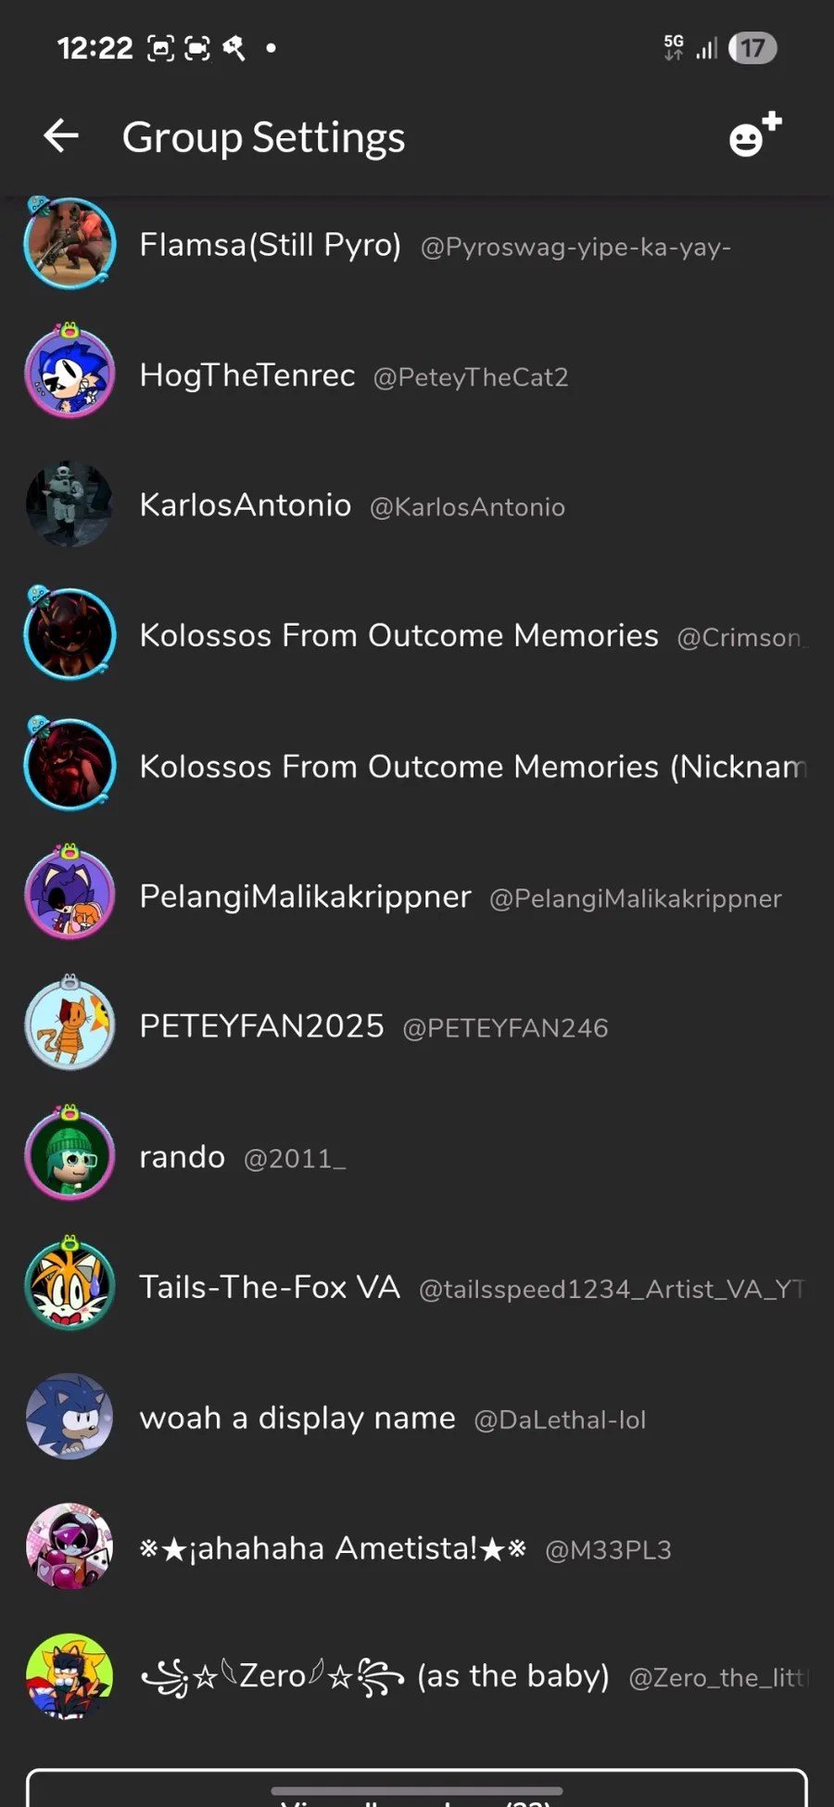834x1807 pixels.
Task: Tap the PelangiMalikakrippner member name
Action: [x=305, y=897]
